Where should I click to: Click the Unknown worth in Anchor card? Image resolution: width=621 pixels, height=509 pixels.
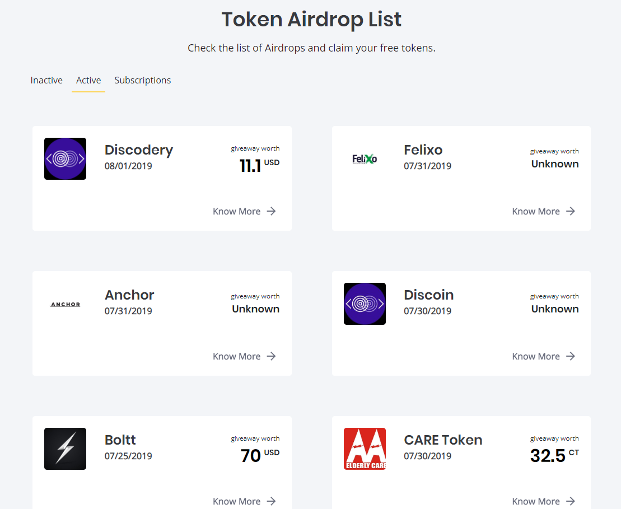point(255,309)
